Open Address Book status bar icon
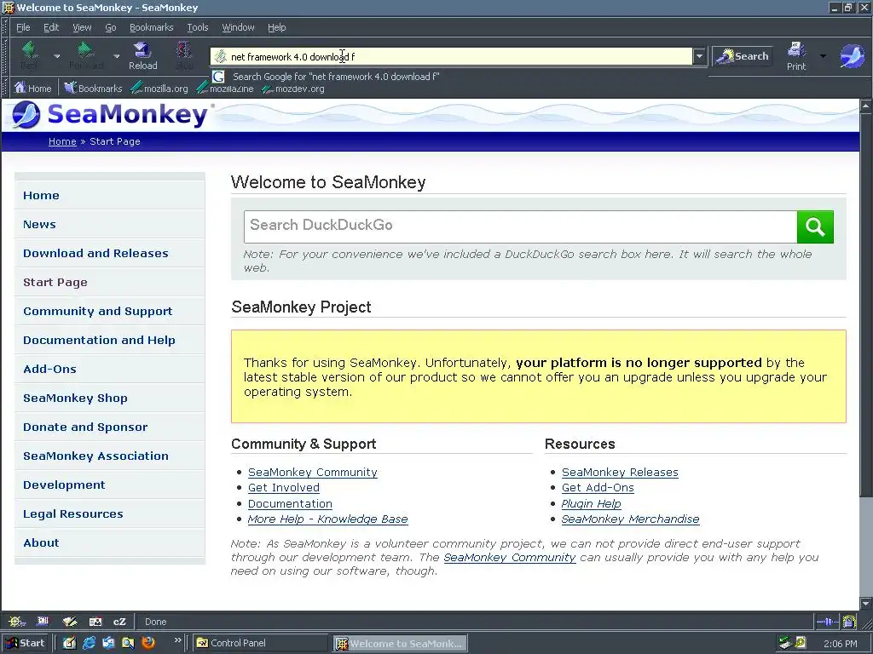The image size is (873, 654). 95,621
